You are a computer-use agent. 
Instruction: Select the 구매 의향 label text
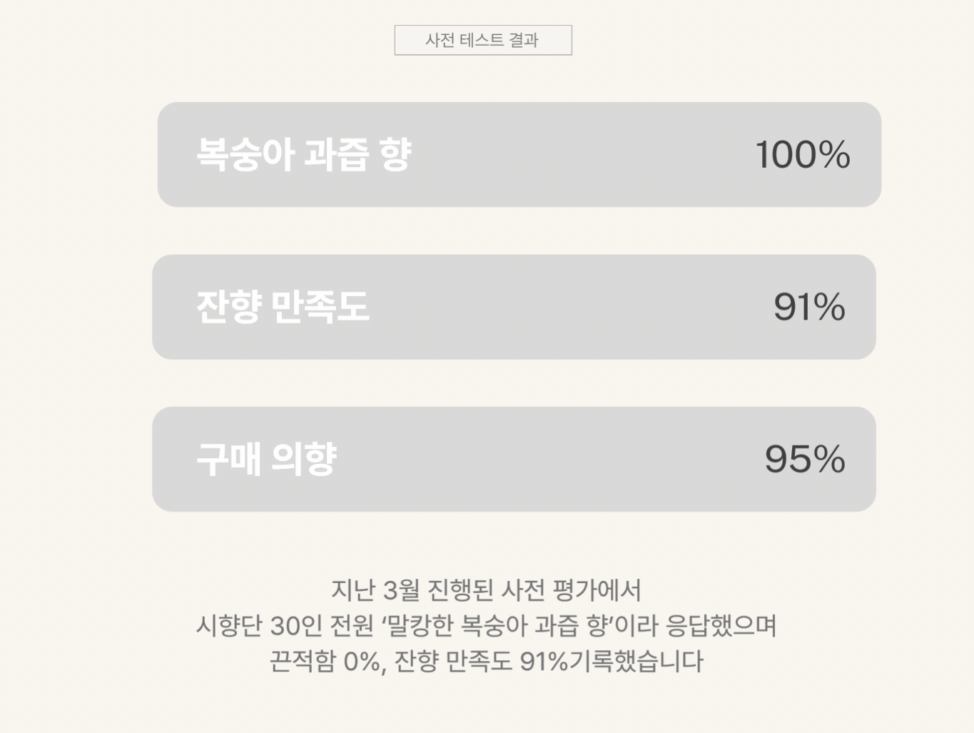tap(265, 459)
